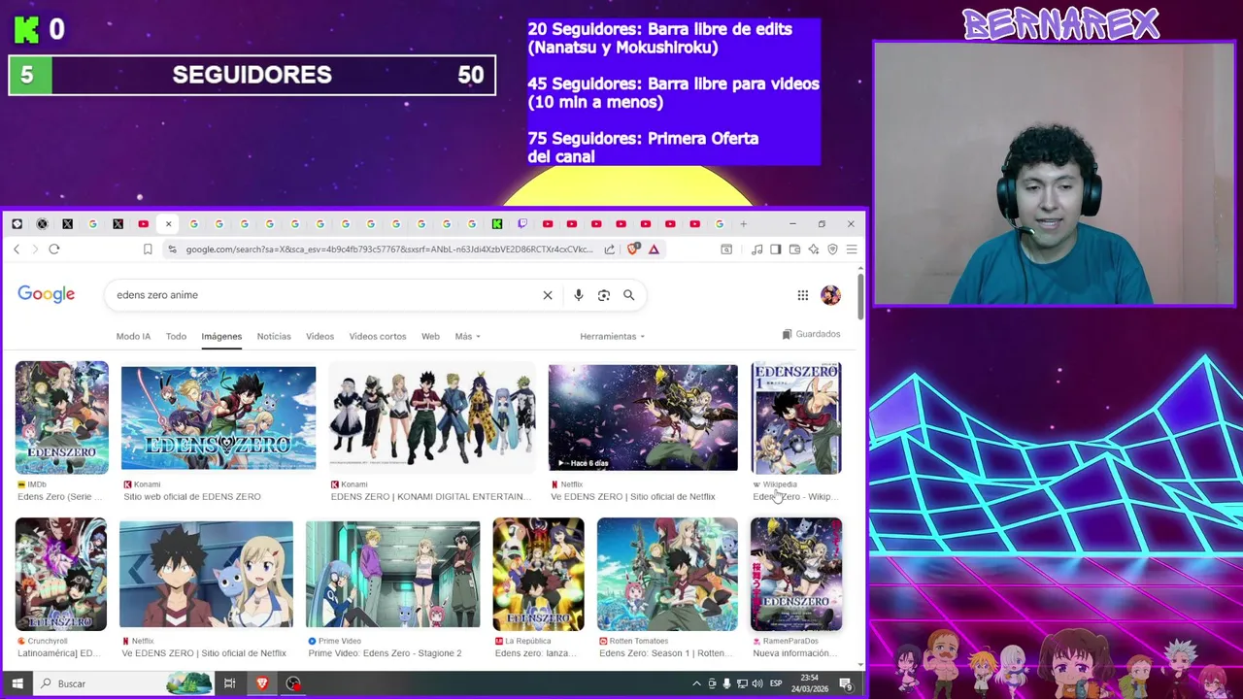Open 'Ve EDENS ZERO' Netflix link beside Wikipedia

tap(633, 497)
